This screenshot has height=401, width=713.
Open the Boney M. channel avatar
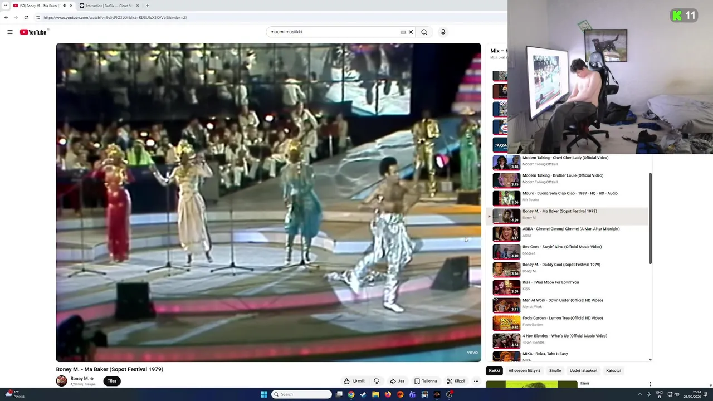coord(62,381)
